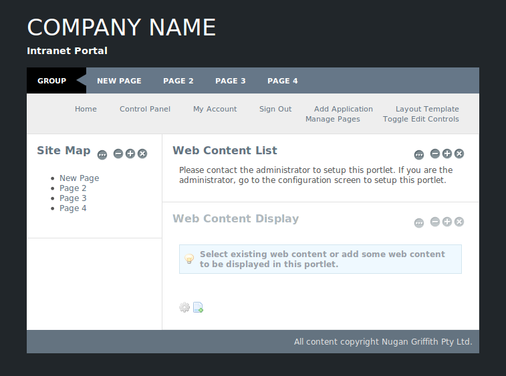This screenshot has height=376, width=506.
Task: Maximize the Web Content Display portlet
Action: 447,222
